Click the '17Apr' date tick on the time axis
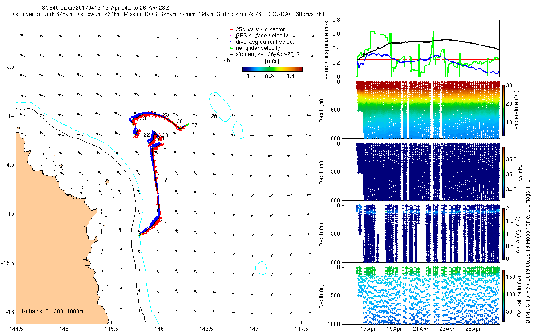Image resolution: width=534 pixels, height=334 pixels. 368,330
